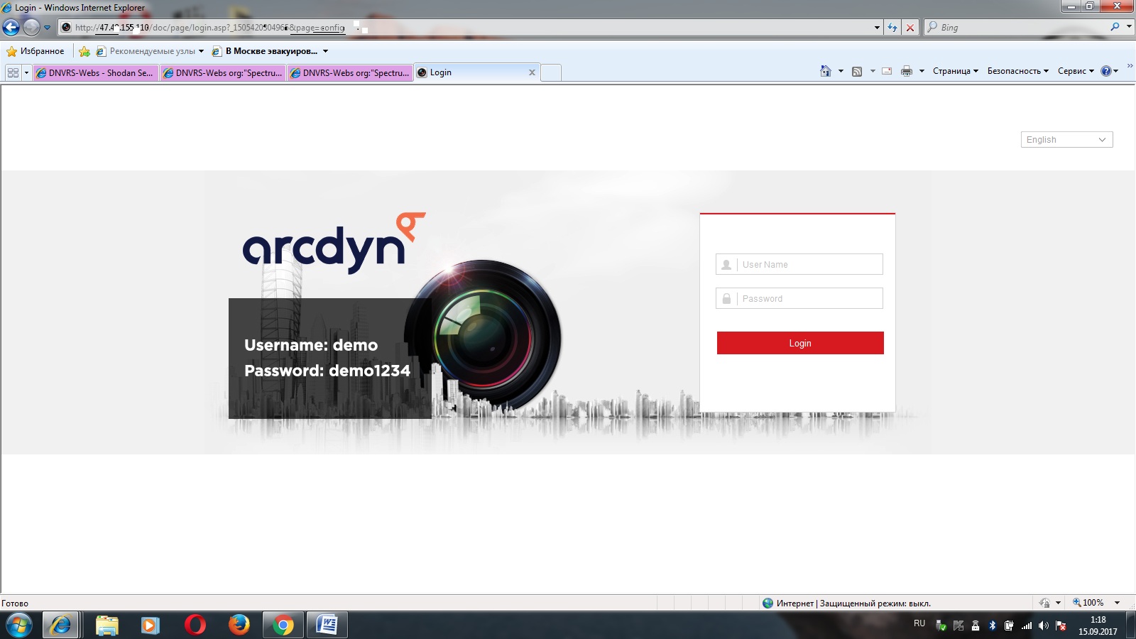The image size is (1136, 639).
Task: Expand the Home button dropdown arrow
Action: pyautogui.click(x=841, y=71)
